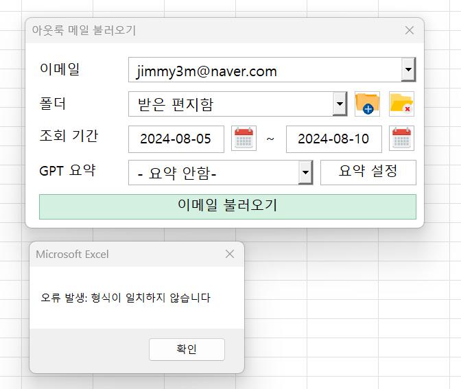Click the delete folder icon with red x
The height and width of the screenshot is (389, 461).
click(x=401, y=104)
